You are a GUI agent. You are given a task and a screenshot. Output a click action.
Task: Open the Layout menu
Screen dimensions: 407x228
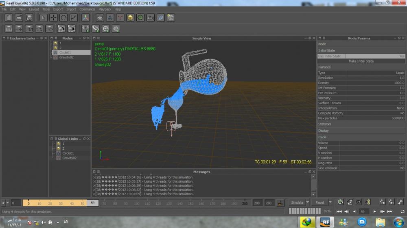pyautogui.click(x=34, y=9)
